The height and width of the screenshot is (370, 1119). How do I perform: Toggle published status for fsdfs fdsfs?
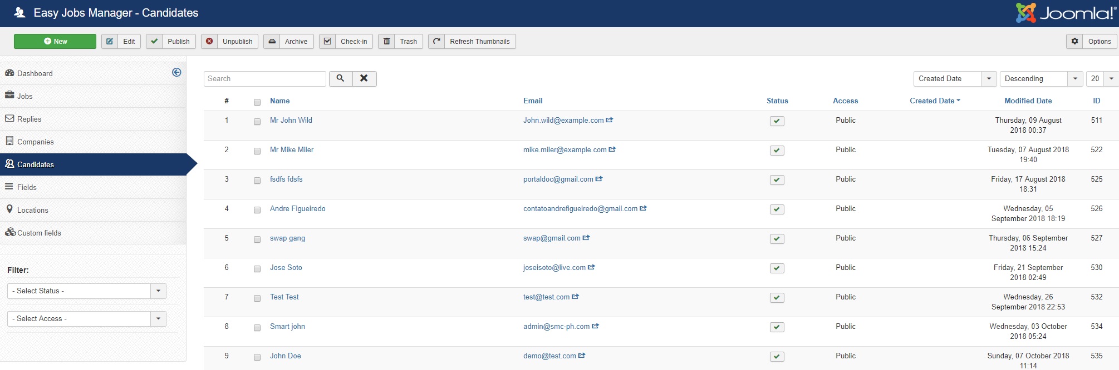pyautogui.click(x=777, y=180)
